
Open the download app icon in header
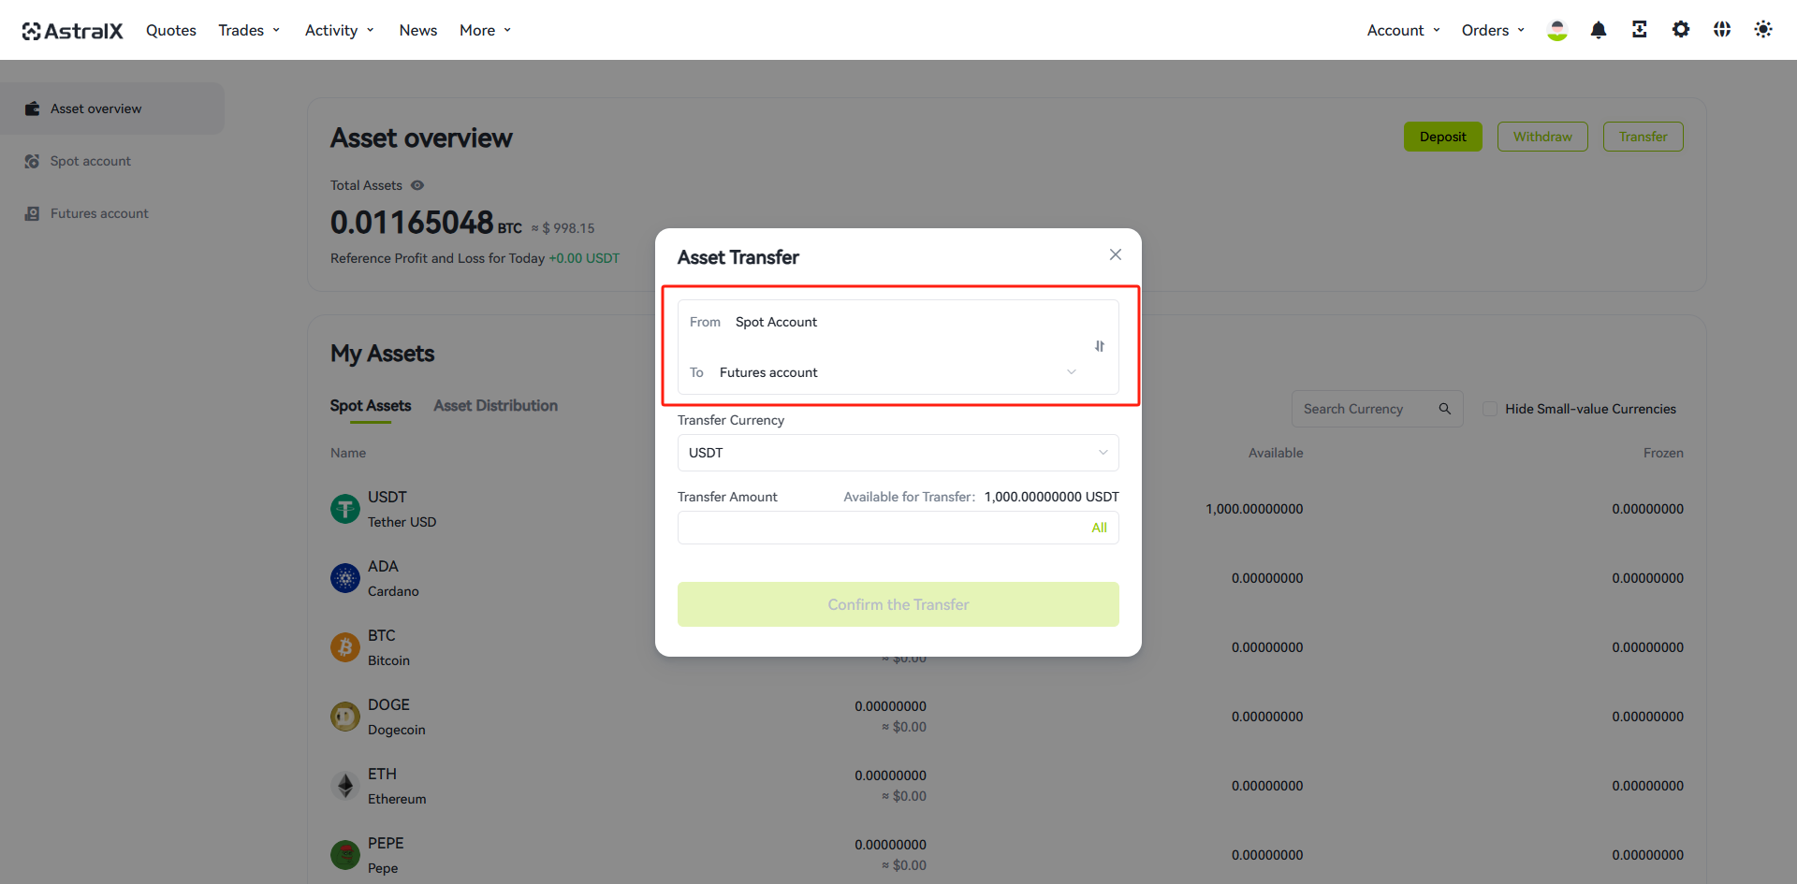1640,30
